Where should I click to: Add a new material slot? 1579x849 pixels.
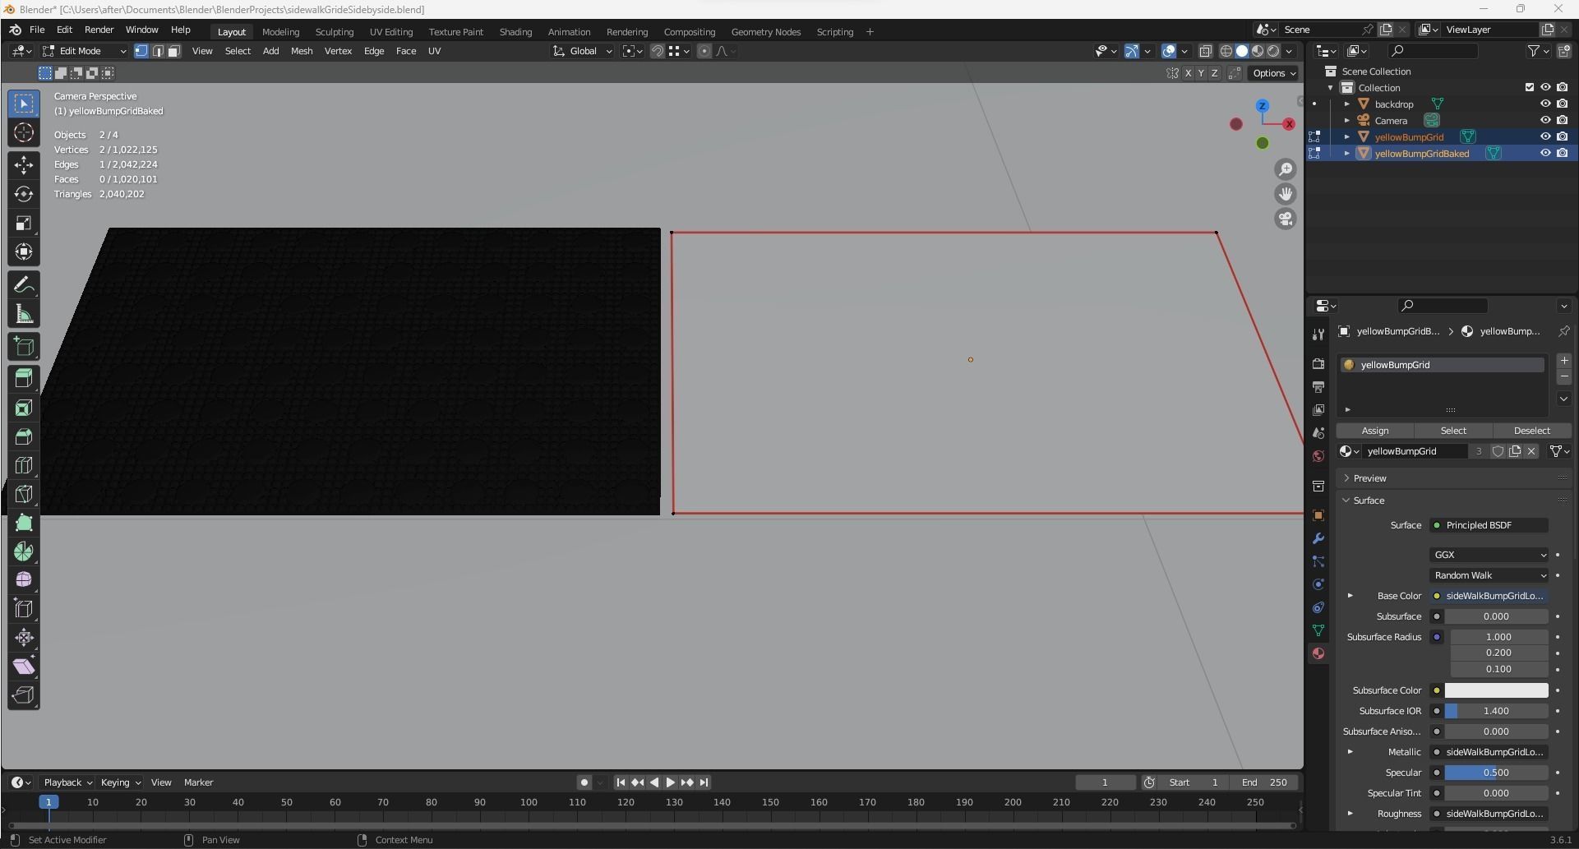(x=1564, y=361)
